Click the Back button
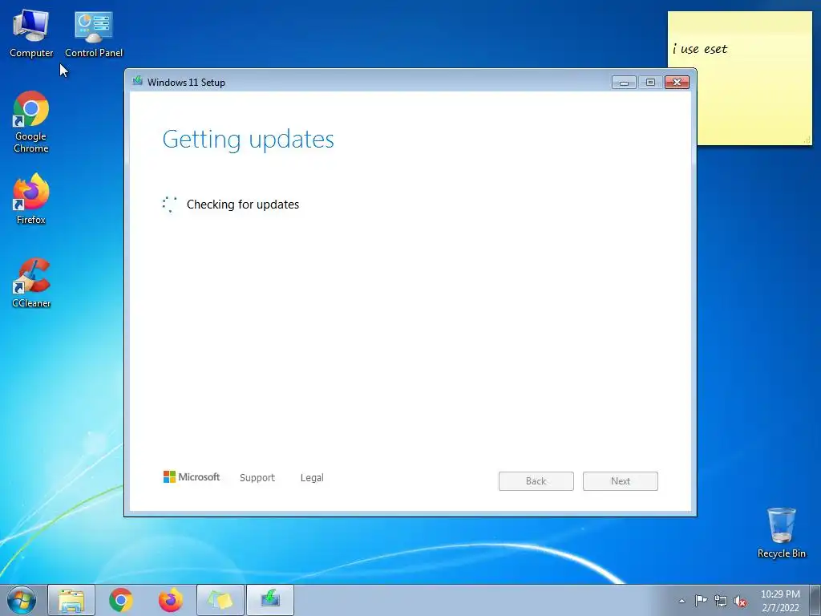 click(536, 481)
